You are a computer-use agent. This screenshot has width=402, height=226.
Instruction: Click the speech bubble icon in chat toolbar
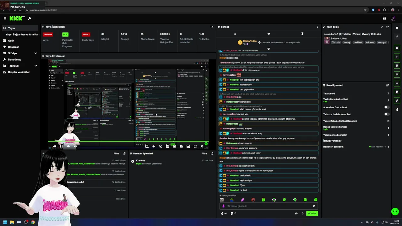coord(269,34)
